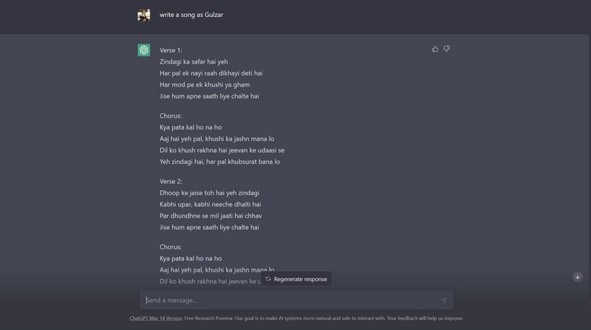Click lyric 'Yeh zindagi hai, har pal khubsurat bana lo'

tap(219, 162)
